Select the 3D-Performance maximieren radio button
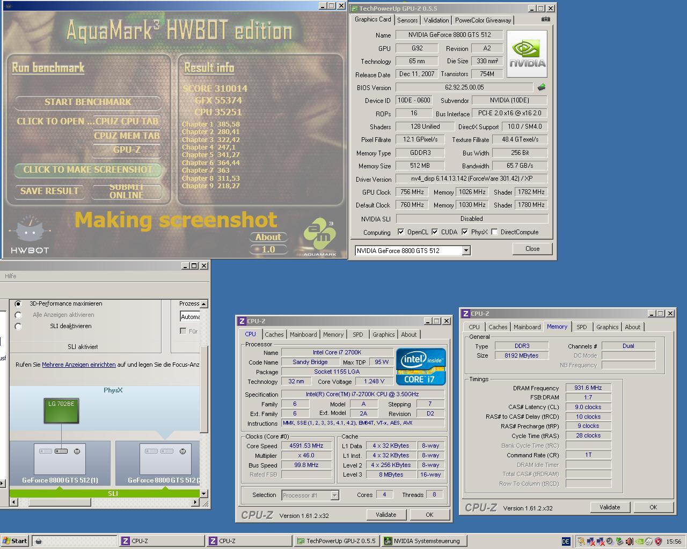Image resolution: width=687 pixels, height=549 pixels. [18, 303]
